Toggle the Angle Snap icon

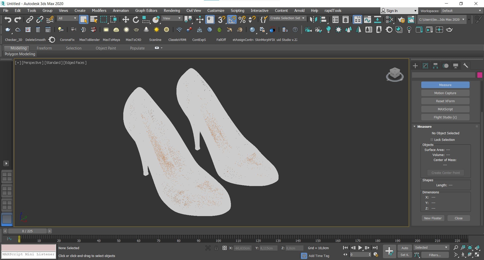pos(232,19)
